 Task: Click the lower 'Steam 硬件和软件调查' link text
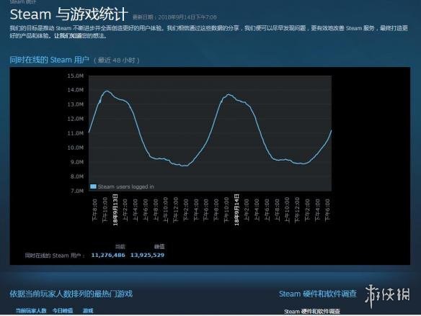coord(312,311)
